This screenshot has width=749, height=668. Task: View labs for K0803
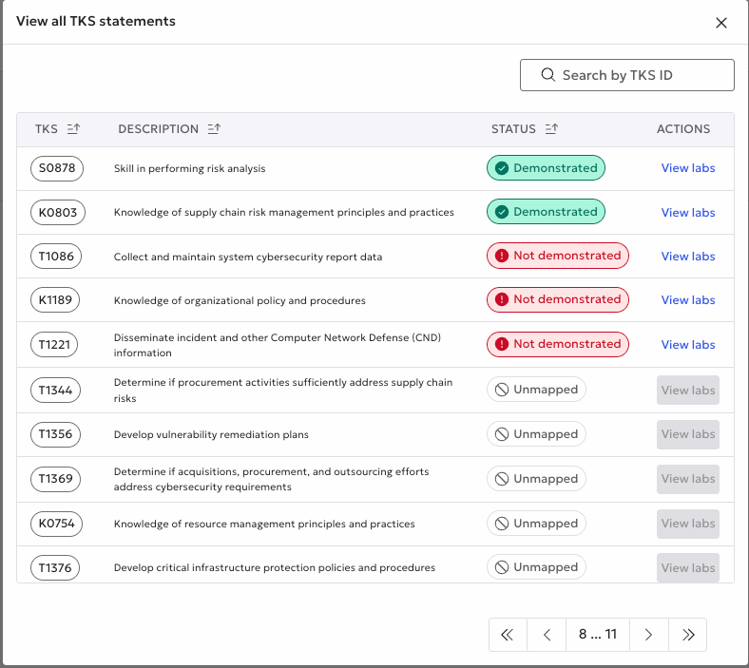tap(688, 213)
